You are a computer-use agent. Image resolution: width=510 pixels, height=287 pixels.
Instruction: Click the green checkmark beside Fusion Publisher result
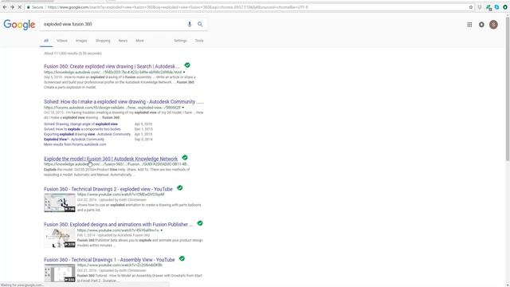200,223
